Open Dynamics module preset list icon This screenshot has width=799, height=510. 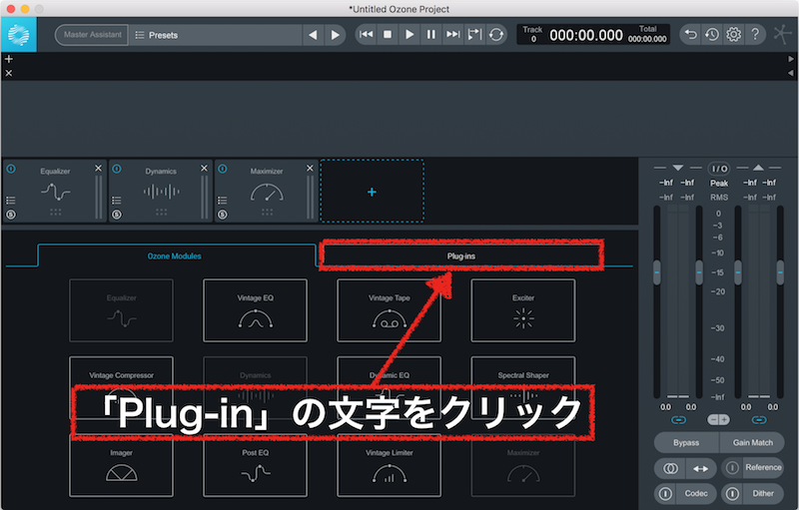[117, 200]
